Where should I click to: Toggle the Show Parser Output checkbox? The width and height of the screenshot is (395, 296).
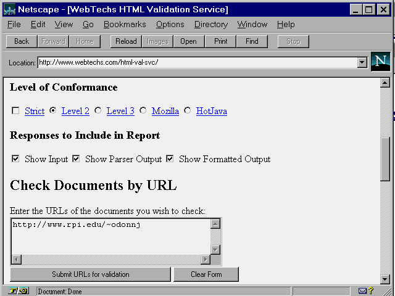[x=76, y=159]
